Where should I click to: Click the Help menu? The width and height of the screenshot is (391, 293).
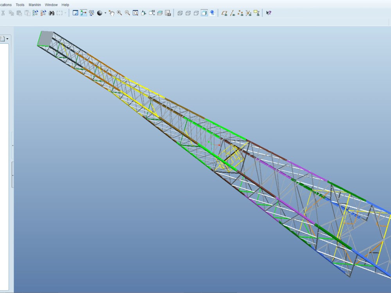point(65,5)
